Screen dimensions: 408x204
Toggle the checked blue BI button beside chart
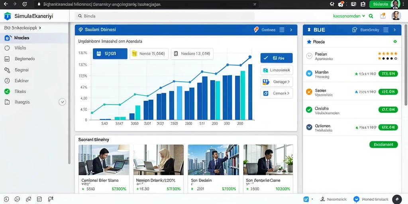[277, 58]
